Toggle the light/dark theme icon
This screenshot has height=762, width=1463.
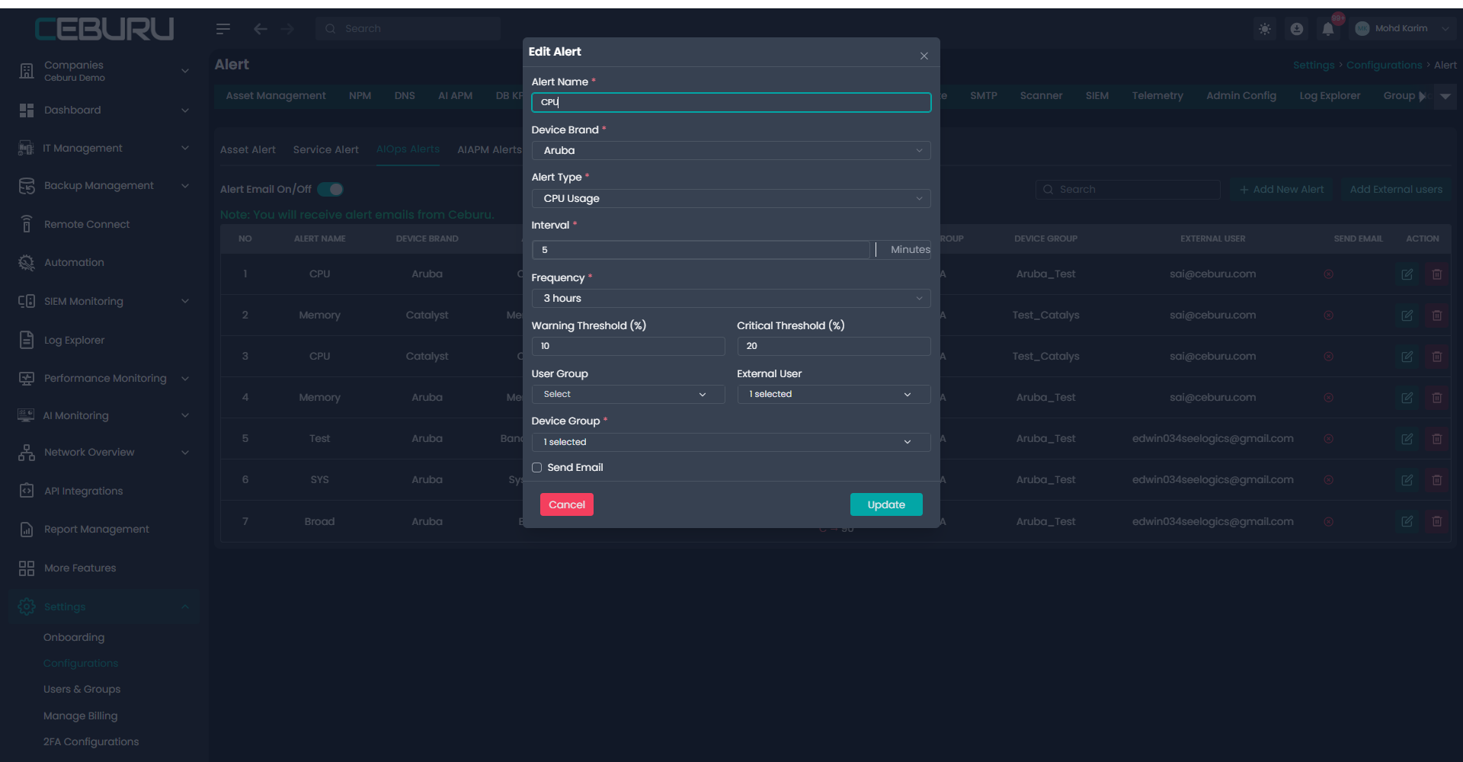coord(1265,29)
